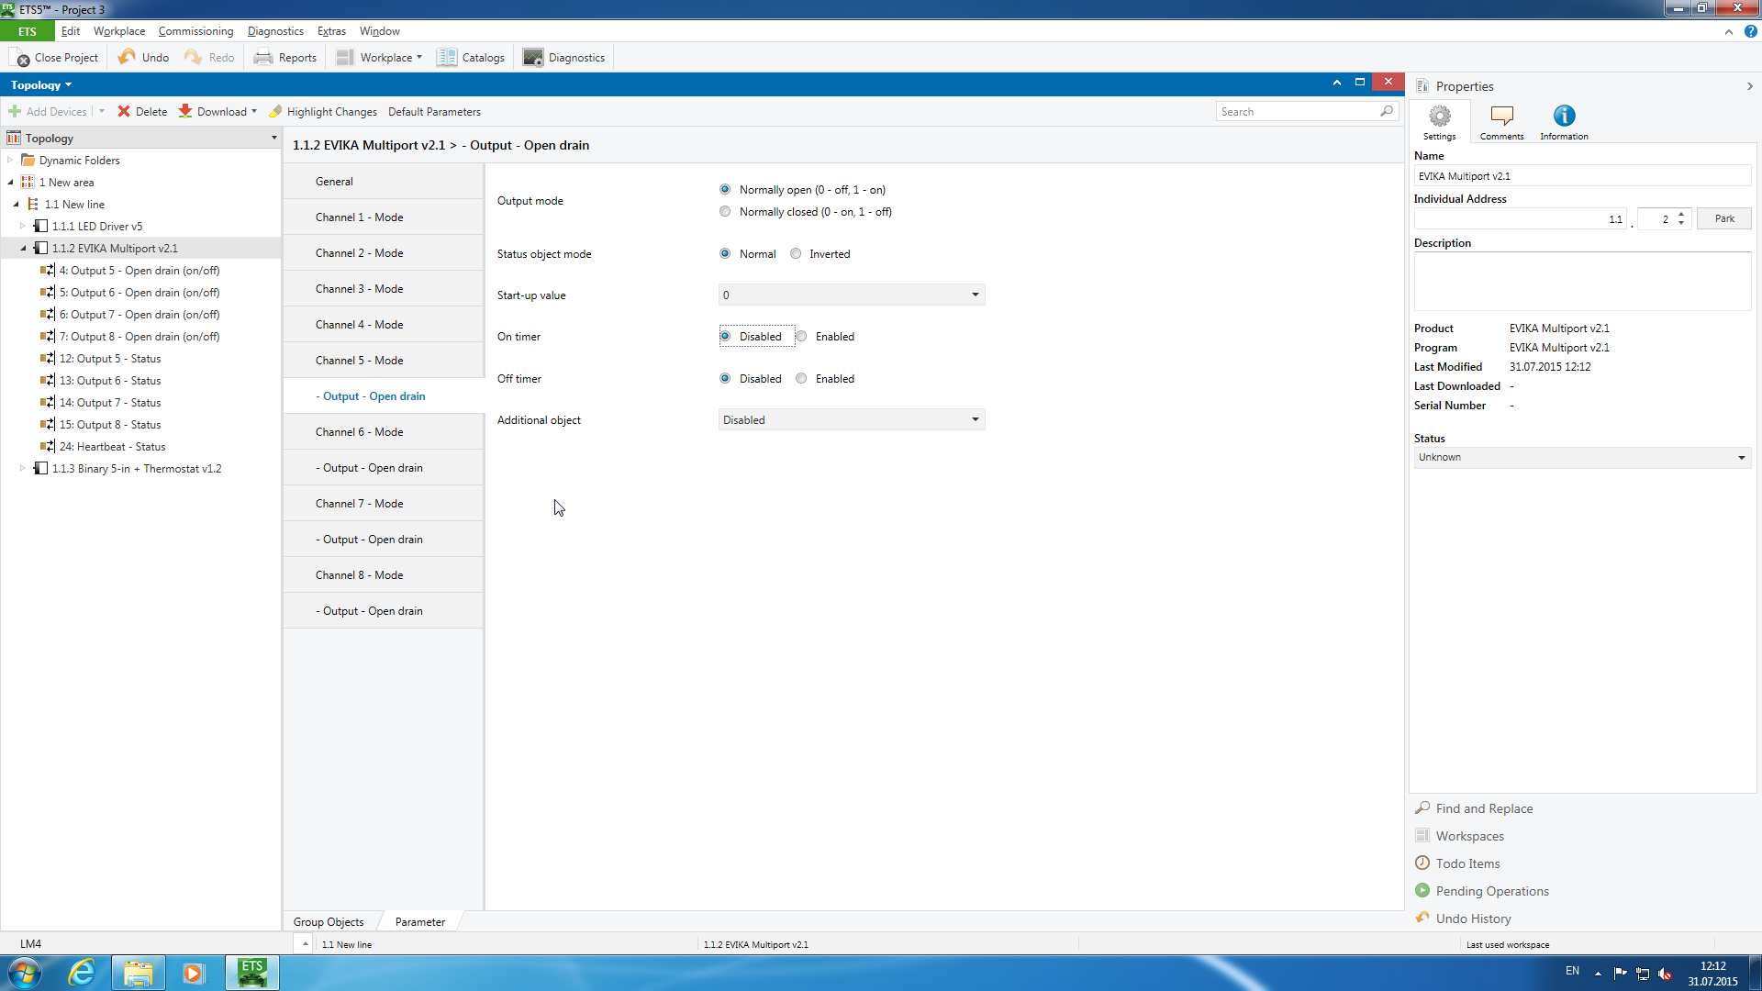Click the Park button

coord(1723,218)
